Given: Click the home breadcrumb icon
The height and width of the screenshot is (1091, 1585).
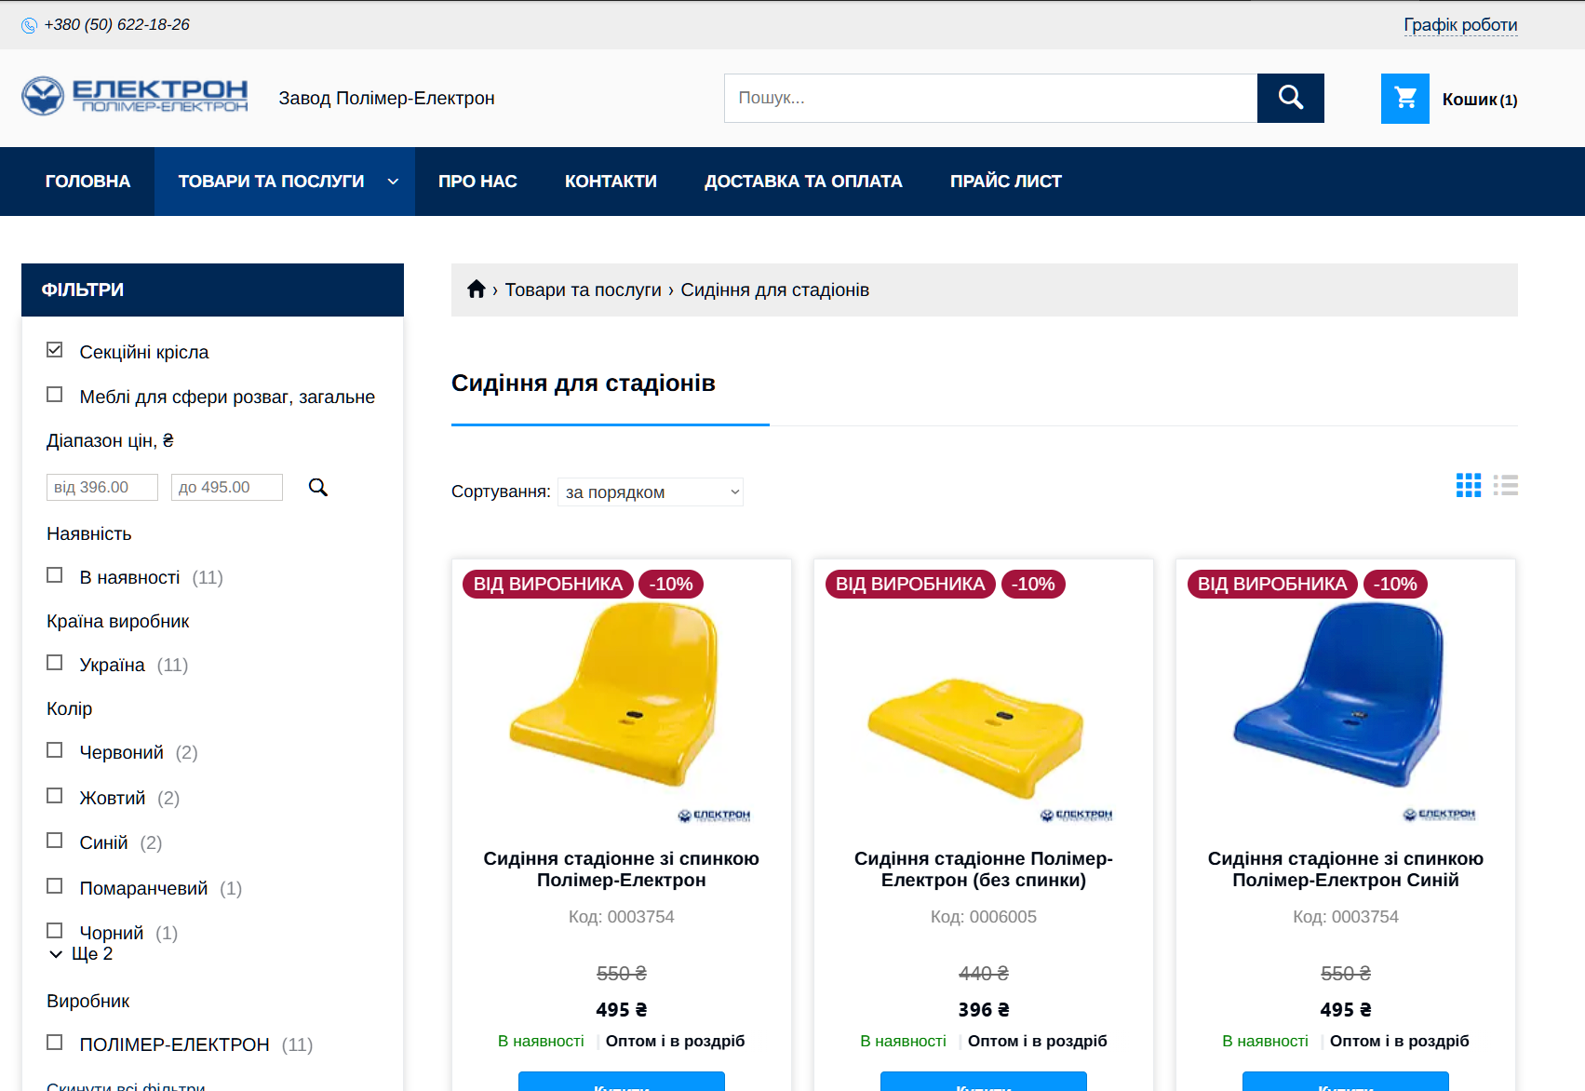Looking at the screenshot, I should [477, 290].
